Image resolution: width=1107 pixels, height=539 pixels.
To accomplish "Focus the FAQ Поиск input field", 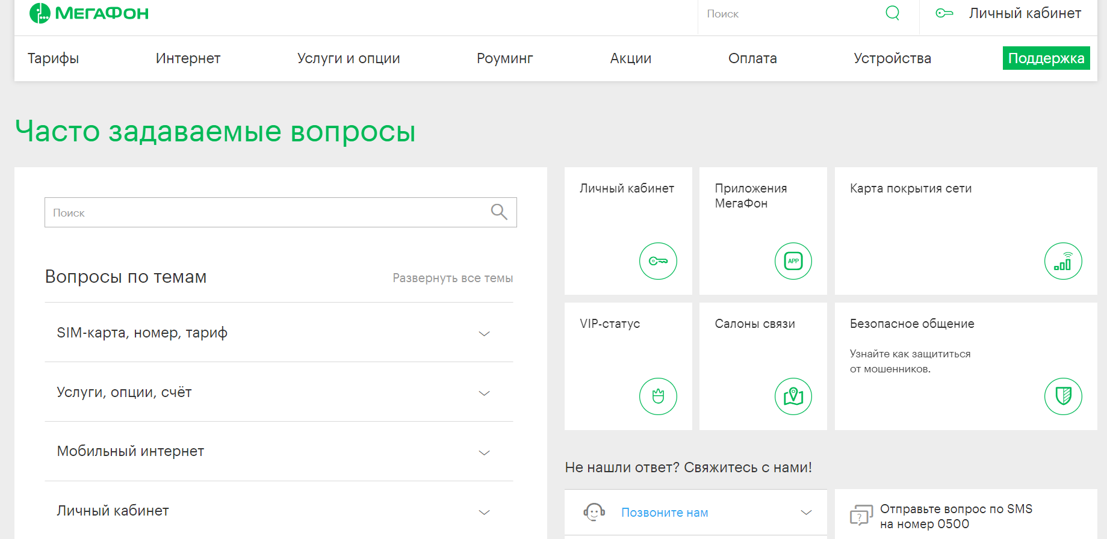I will click(x=281, y=212).
